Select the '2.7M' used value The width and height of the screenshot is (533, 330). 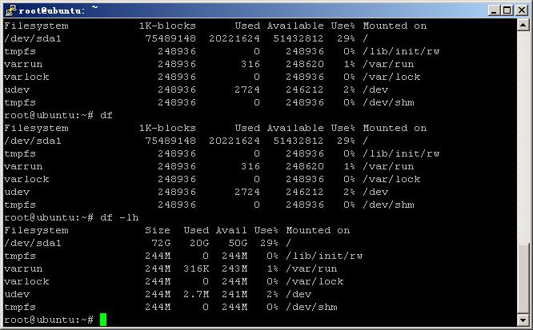(x=196, y=294)
